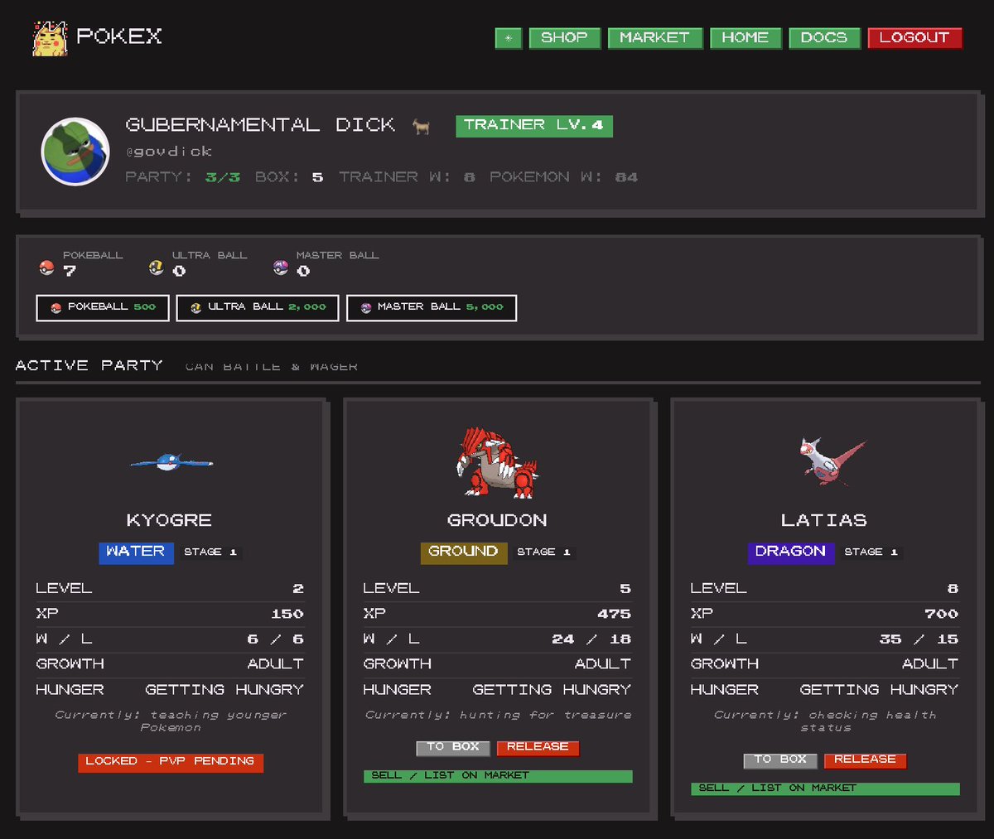Click Latias's 'checking health status' text
This screenshot has height=839, width=994.
[825, 721]
